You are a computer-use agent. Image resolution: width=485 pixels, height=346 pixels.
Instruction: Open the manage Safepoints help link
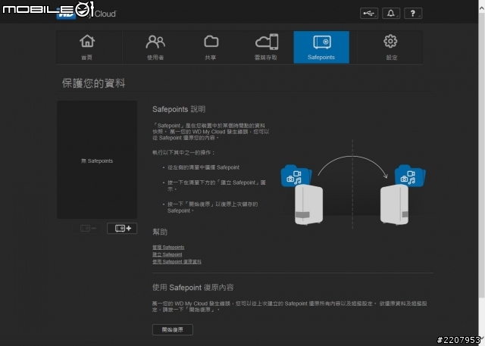(168, 247)
